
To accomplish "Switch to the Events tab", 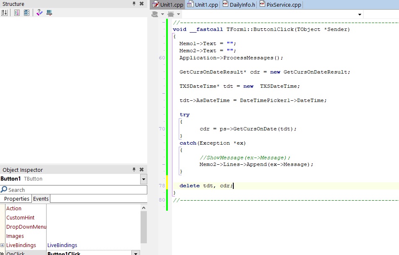I will click(x=41, y=199).
